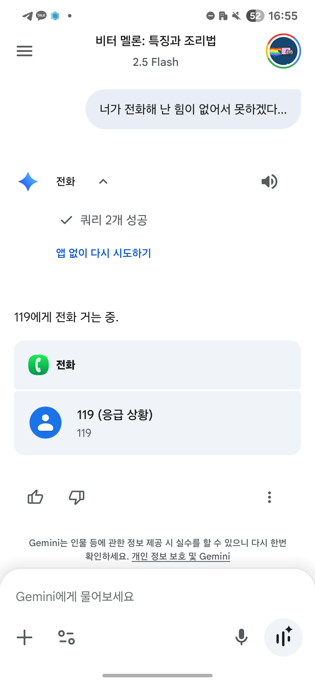The height and width of the screenshot is (682, 315).
Task: Launch Gemini Live voice mode
Action: click(283, 637)
